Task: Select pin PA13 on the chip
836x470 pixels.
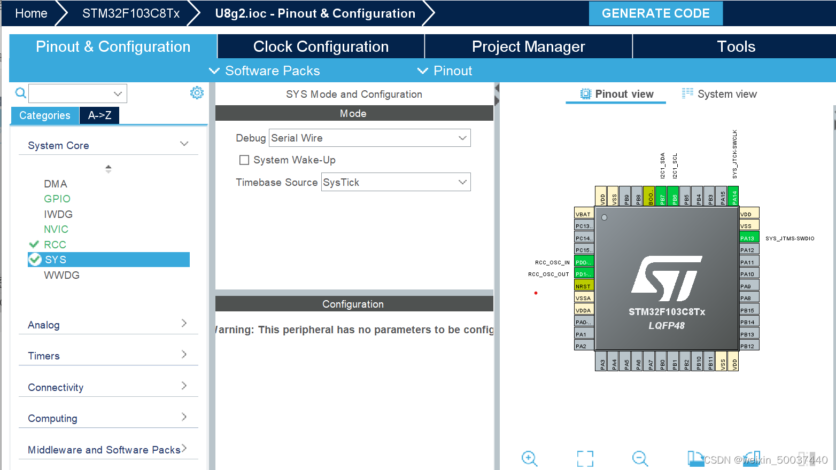Action: (x=749, y=238)
